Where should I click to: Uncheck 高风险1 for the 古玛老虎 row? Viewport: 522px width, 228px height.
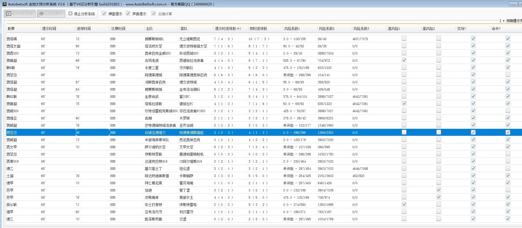point(404,60)
